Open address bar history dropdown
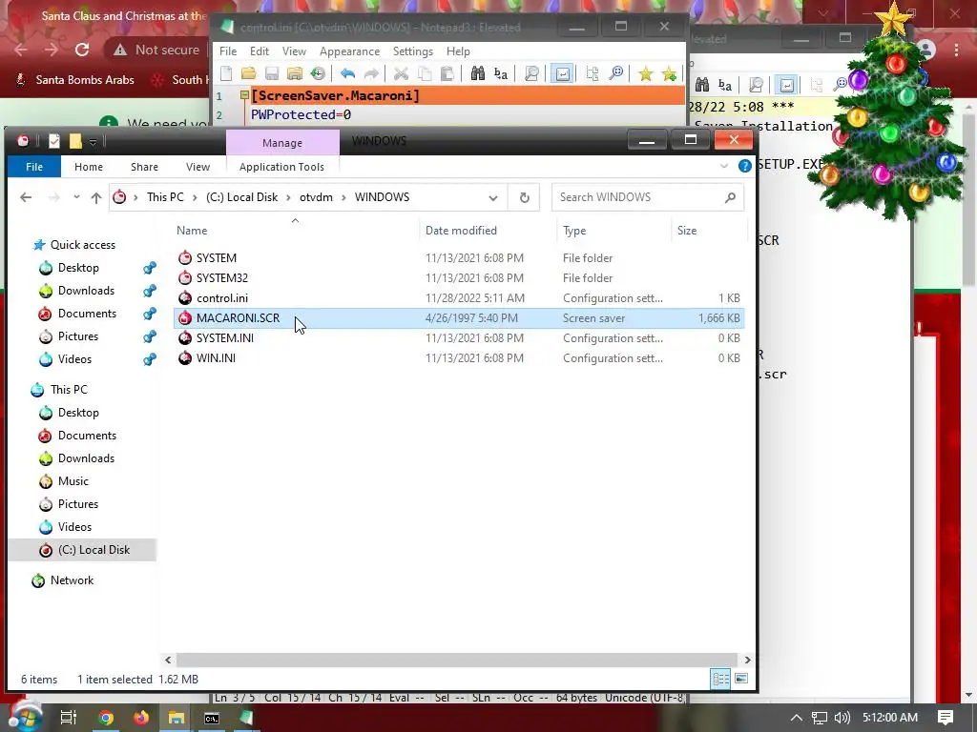977x732 pixels. point(493,198)
